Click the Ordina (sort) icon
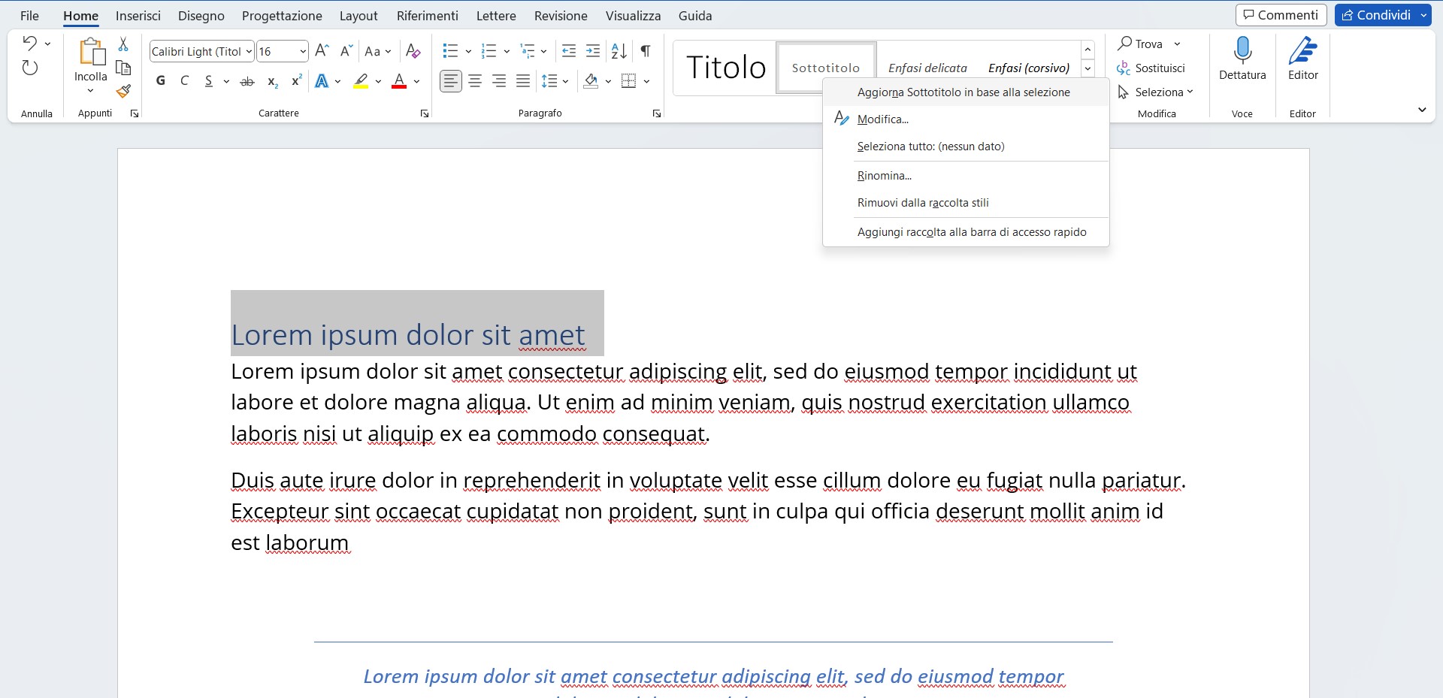Screen dimensions: 1443x698 tap(619, 51)
